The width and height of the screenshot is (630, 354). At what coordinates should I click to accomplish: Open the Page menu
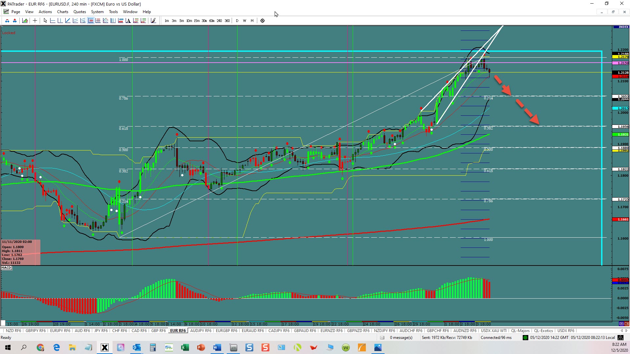pos(15,12)
